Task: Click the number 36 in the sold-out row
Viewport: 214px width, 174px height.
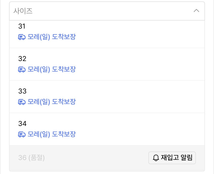Action: [x=22, y=158]
